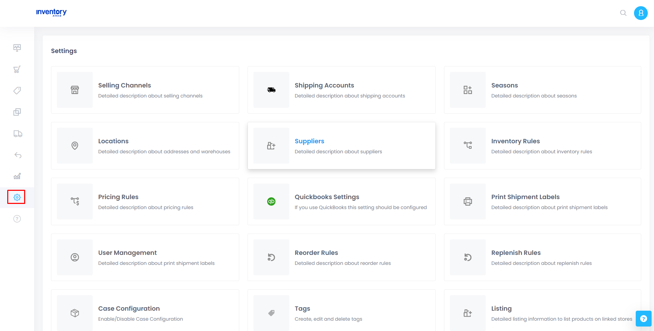654x331 pixels.
Task: Open the Replenish Rules title
Action: [516, 253]
